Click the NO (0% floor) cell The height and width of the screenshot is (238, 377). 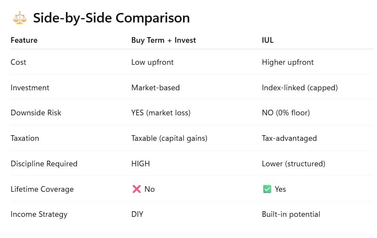(286, 113)
